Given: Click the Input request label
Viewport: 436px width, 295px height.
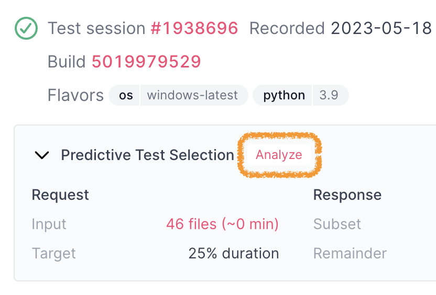Looking at the screenshot, I should point(49,224).
